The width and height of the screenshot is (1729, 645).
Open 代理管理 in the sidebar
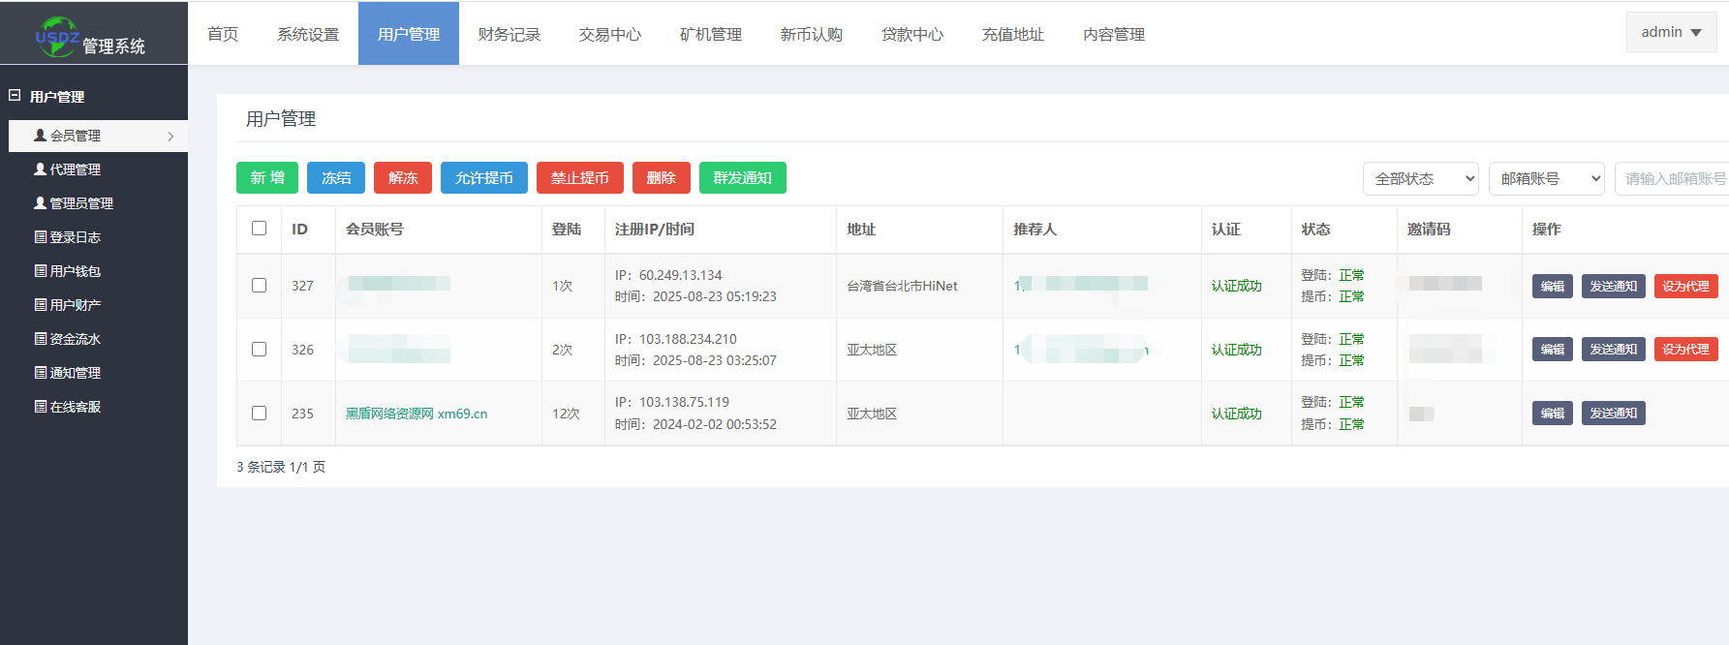(x=76, y=169)
